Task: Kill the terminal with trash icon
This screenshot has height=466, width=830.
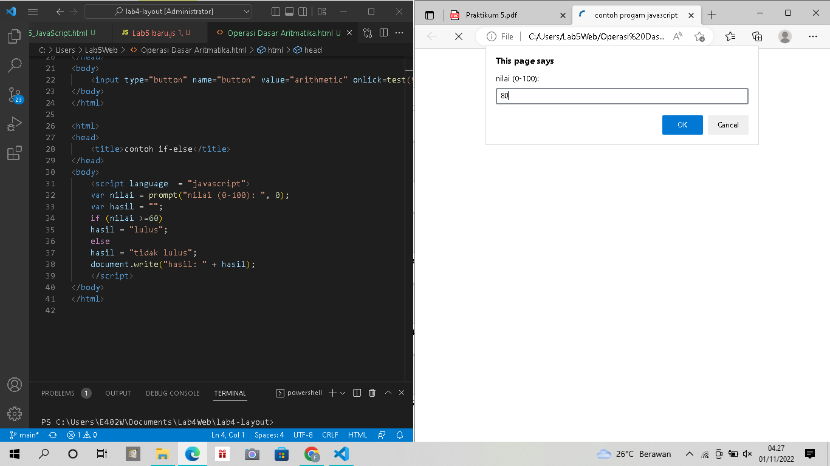Action: pyautogui.click(x=371, y=393)
